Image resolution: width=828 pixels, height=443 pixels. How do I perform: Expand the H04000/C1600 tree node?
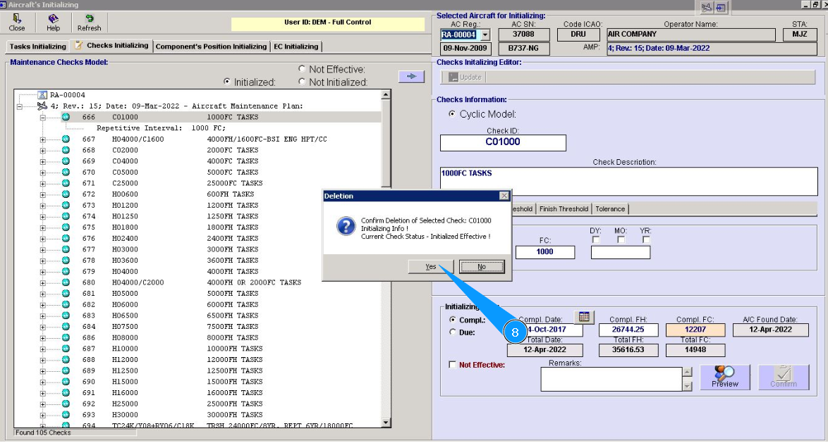tap(42, 139)
